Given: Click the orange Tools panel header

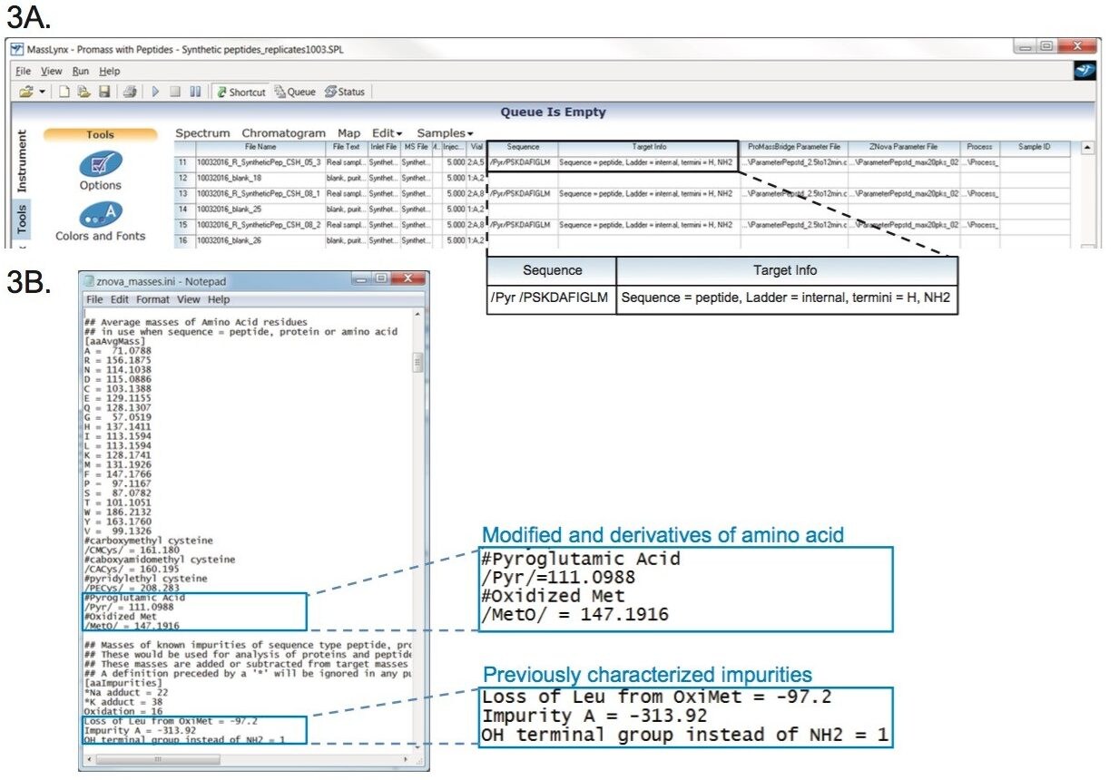Looking at the screenshot, I should [100, 134].
